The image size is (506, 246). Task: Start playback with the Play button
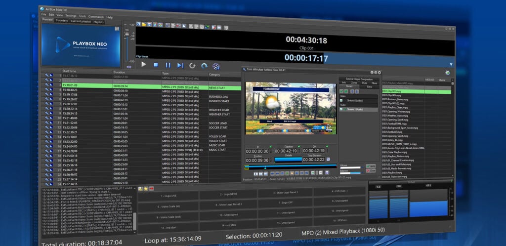pyautogui.click(x=144, y=65)
